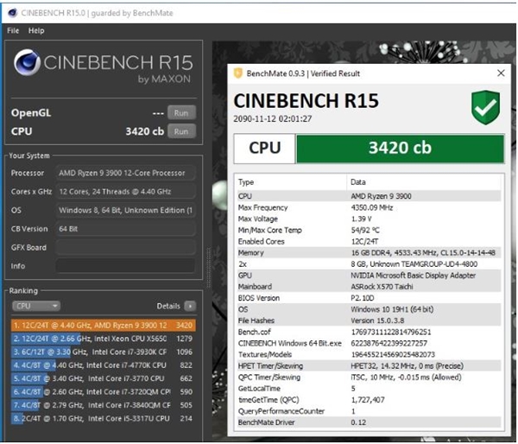The width and height of the screenshot is (518, 444).
Task: Click the Data column header
Action: point(357,182)
